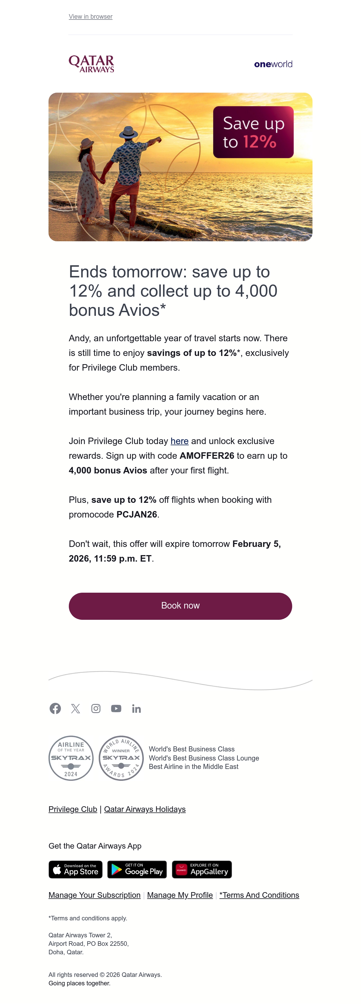The height and width of the screenshot is (1004, 361).
Task: Download on the App Store badge
Action: [76, 869]
